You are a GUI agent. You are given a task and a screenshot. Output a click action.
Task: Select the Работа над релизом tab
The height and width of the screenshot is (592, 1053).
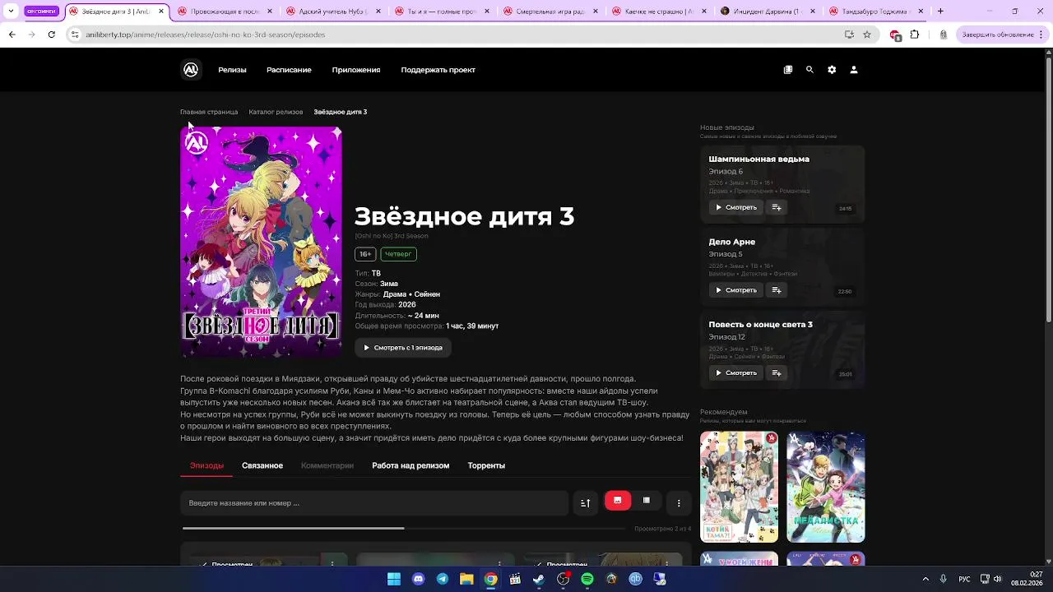(x=411, y=465)
